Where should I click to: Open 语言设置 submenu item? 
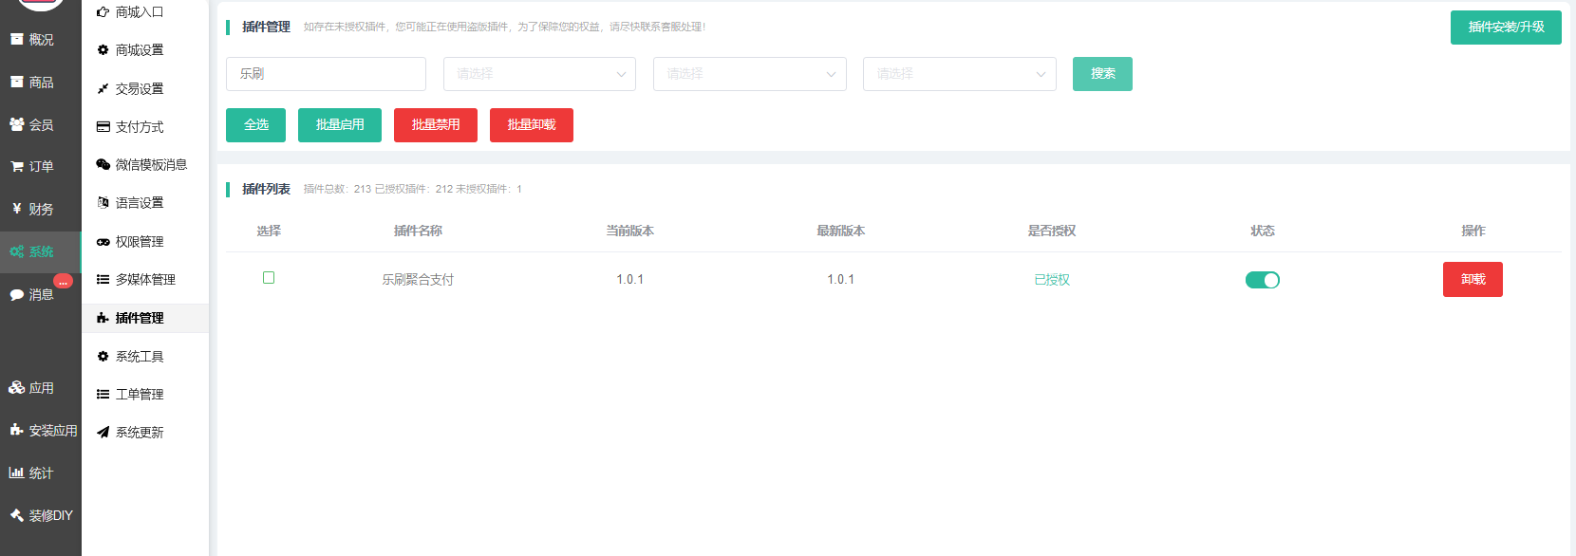(x=140, y=202)
